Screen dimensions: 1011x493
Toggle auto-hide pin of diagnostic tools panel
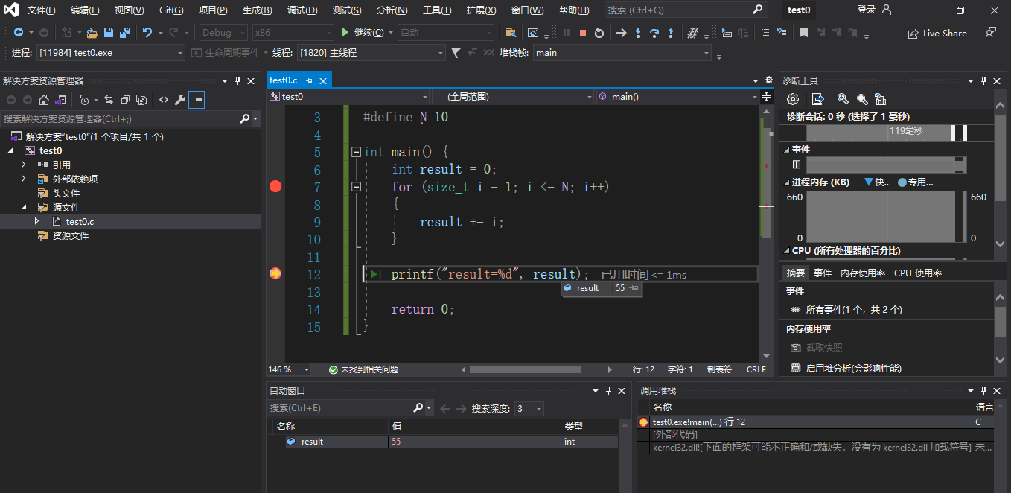pos(983,80)
